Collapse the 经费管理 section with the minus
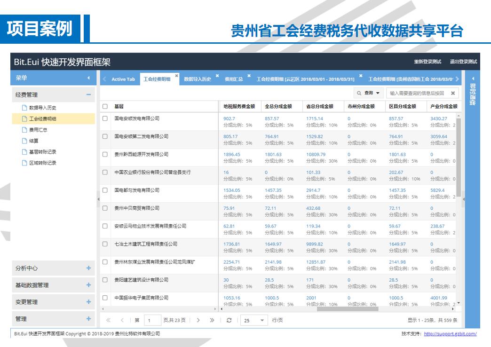 [88, 95]
